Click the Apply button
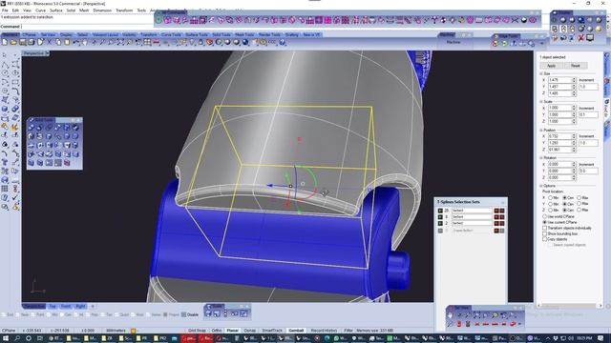The height and width of the screenshot is (343, 611). point(552,66)
